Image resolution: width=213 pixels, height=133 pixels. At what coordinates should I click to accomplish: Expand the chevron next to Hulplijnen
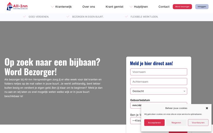[x=131, y=7]
